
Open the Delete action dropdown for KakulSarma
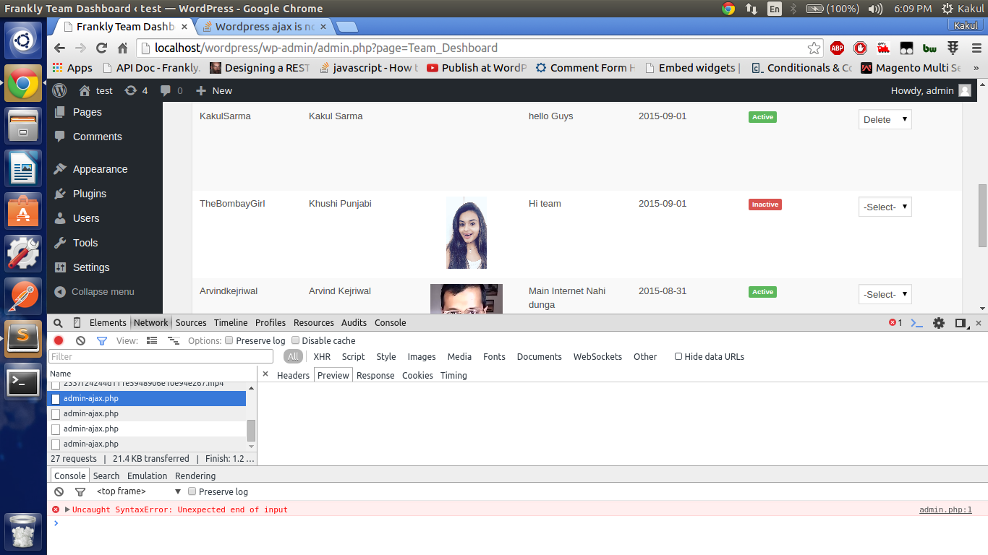pyautogui.click(x=885, y=119)
